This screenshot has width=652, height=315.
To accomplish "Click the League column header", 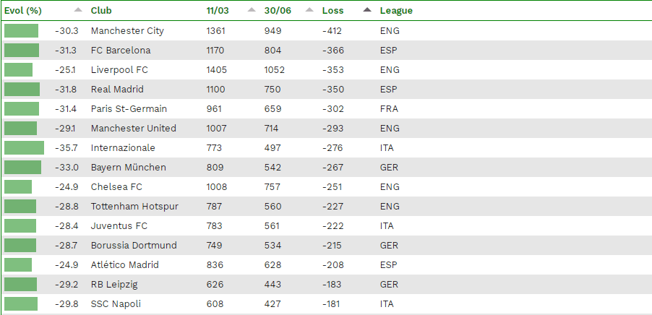I will click(x=396, y=11).
